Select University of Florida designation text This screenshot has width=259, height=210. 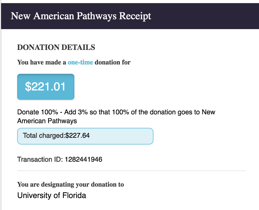pyautogui.click(x=51, y=195)
